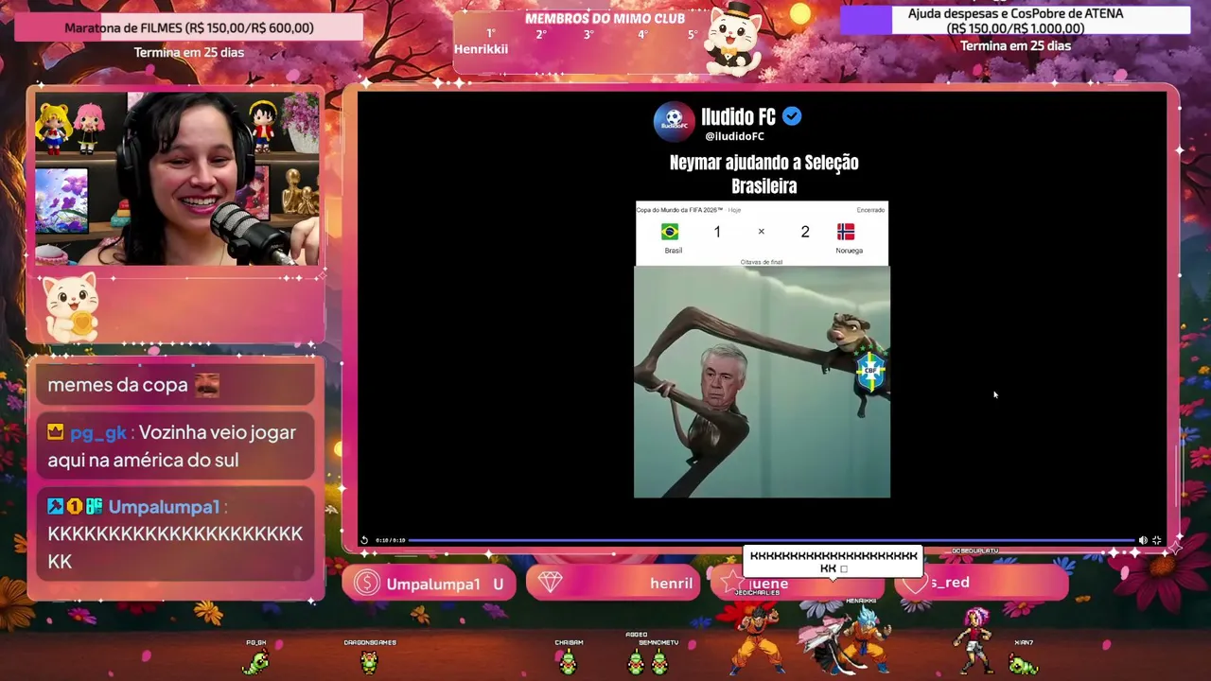The width and height of the screenshot is (1211, 681).
Task: Click the 'Henrikkii' first-place member name
Action: [481, 49]
